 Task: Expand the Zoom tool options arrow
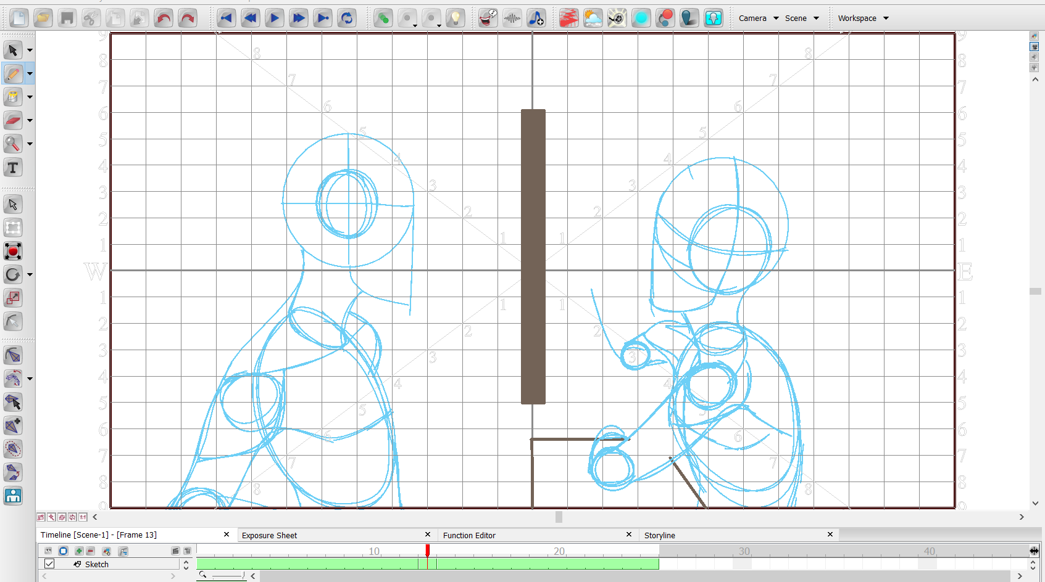[x=30, y=144]
